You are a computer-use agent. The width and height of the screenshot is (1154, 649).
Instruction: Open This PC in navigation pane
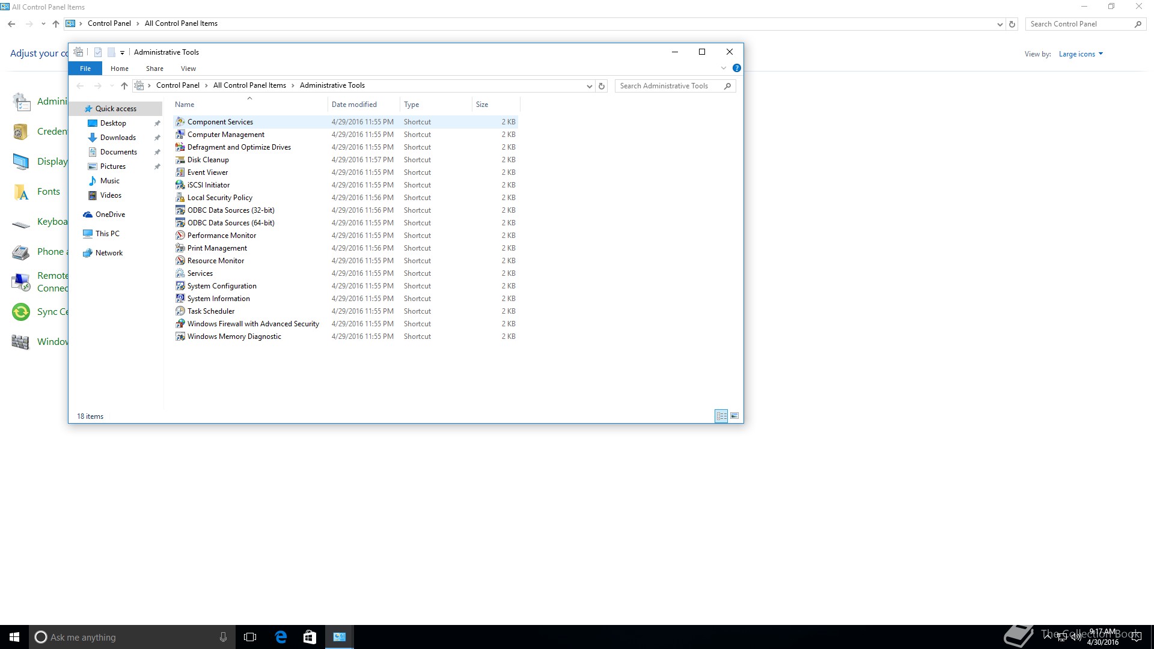point(107,234)
